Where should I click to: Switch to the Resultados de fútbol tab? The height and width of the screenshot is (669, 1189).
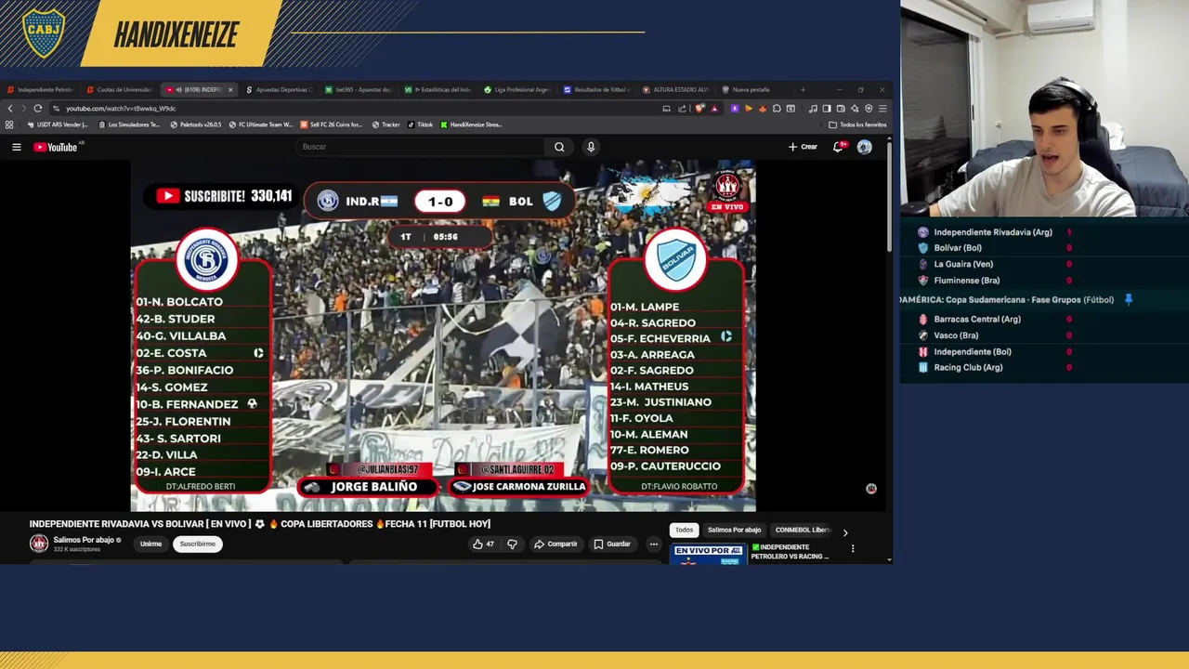pos(597,90)
